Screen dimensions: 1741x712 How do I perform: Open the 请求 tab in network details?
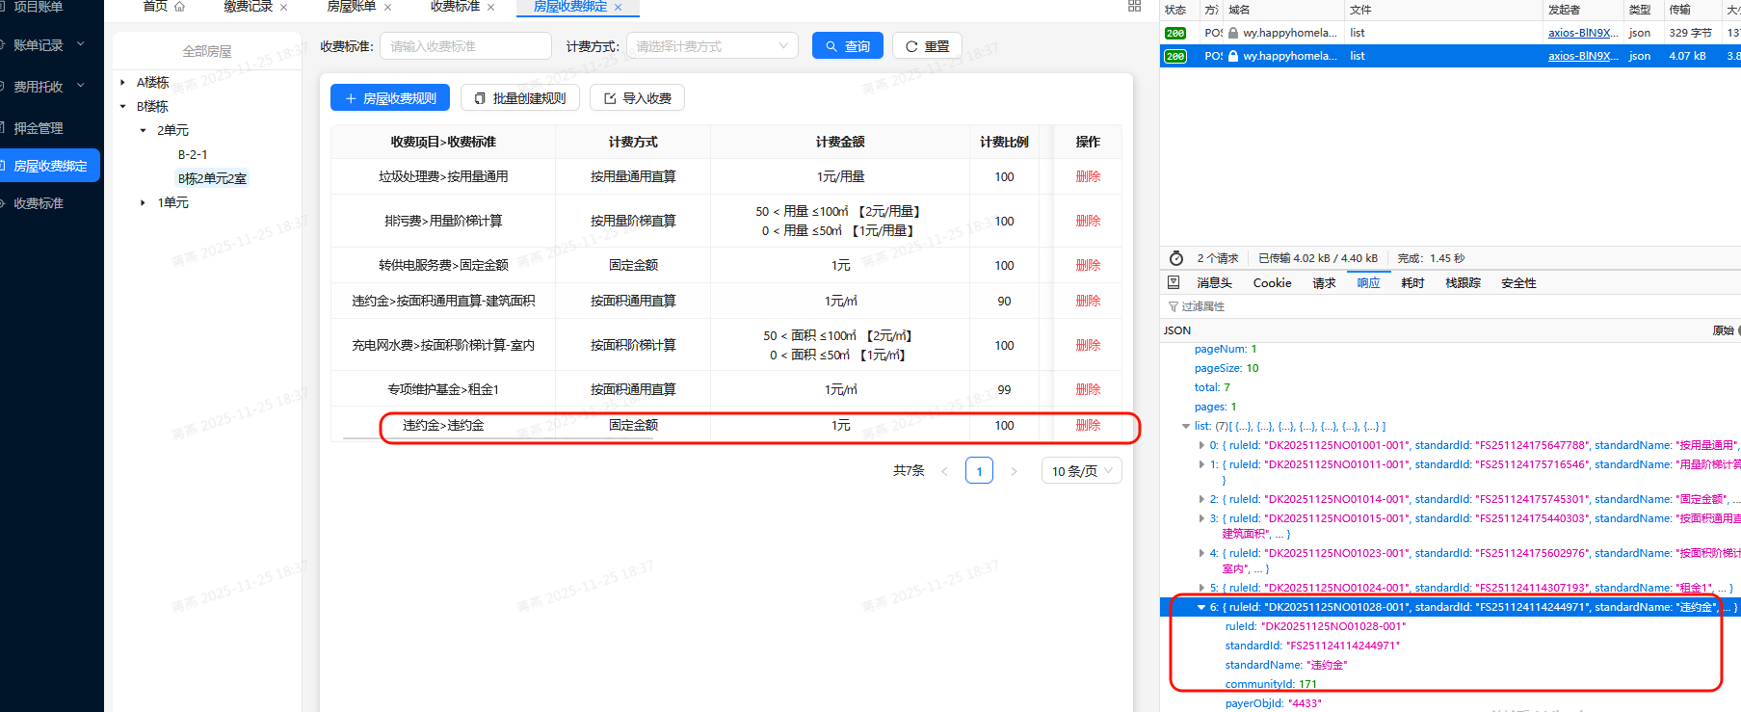[x=1324, y=283]
